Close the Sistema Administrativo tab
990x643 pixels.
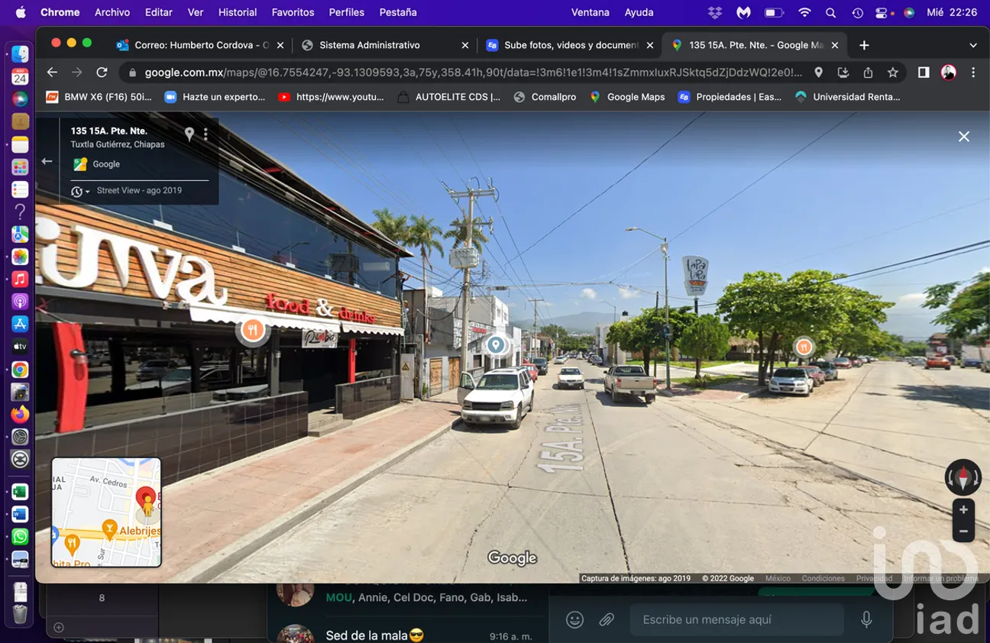465,45
